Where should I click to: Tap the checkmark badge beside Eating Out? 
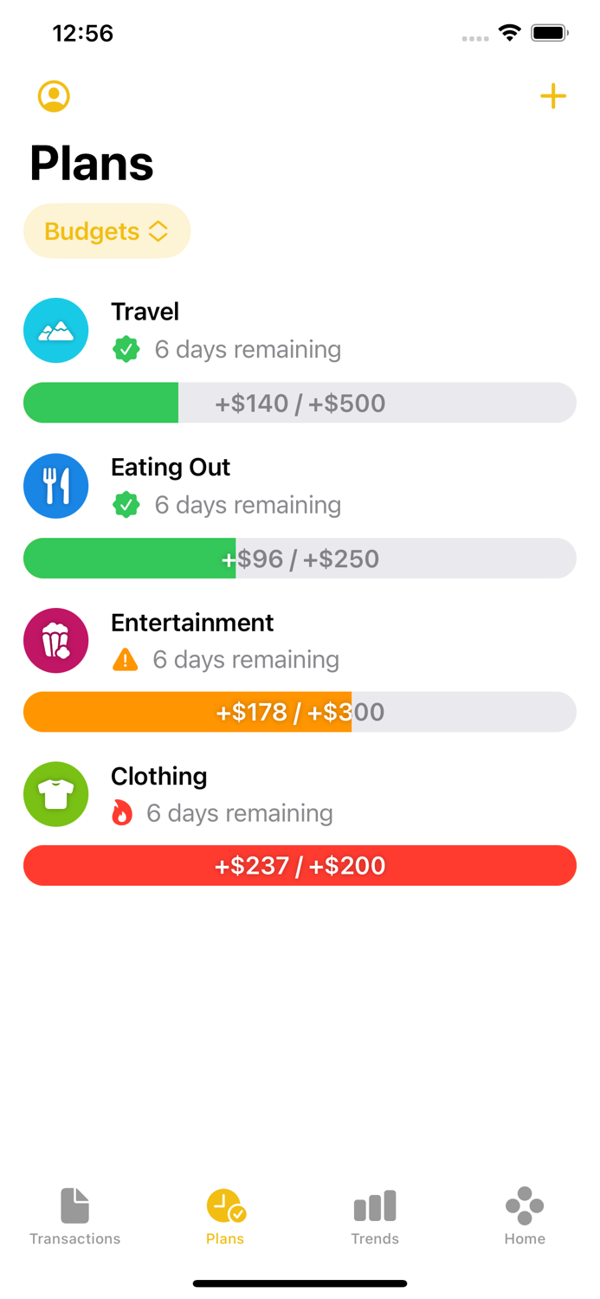click(x=126, y=505)
